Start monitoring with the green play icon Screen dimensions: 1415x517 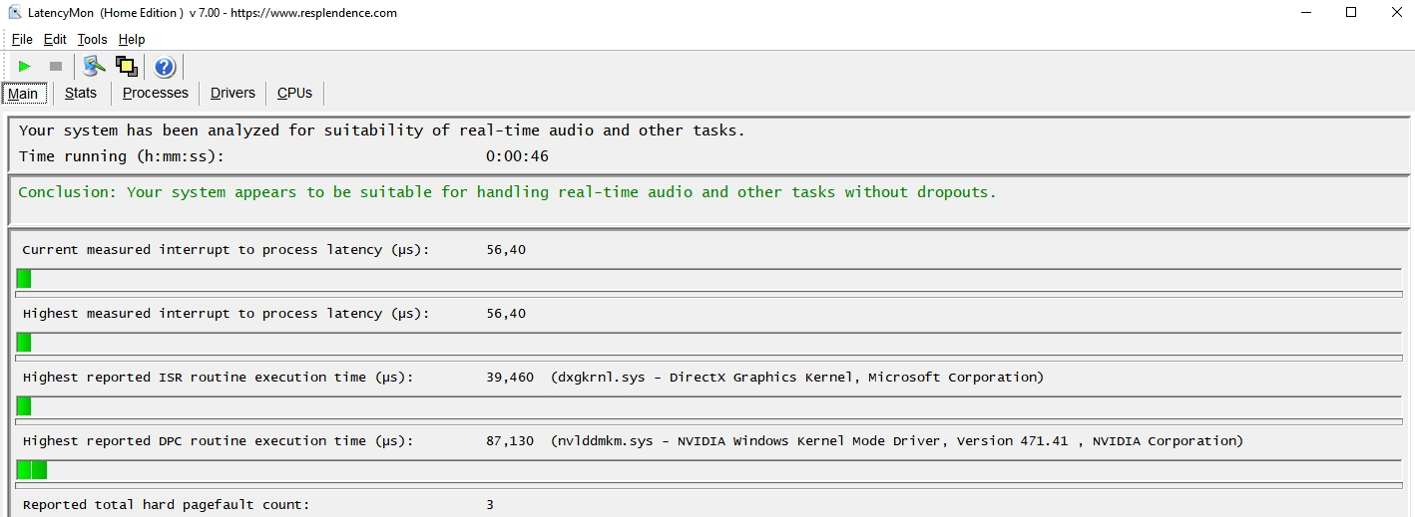pos(25,67)
